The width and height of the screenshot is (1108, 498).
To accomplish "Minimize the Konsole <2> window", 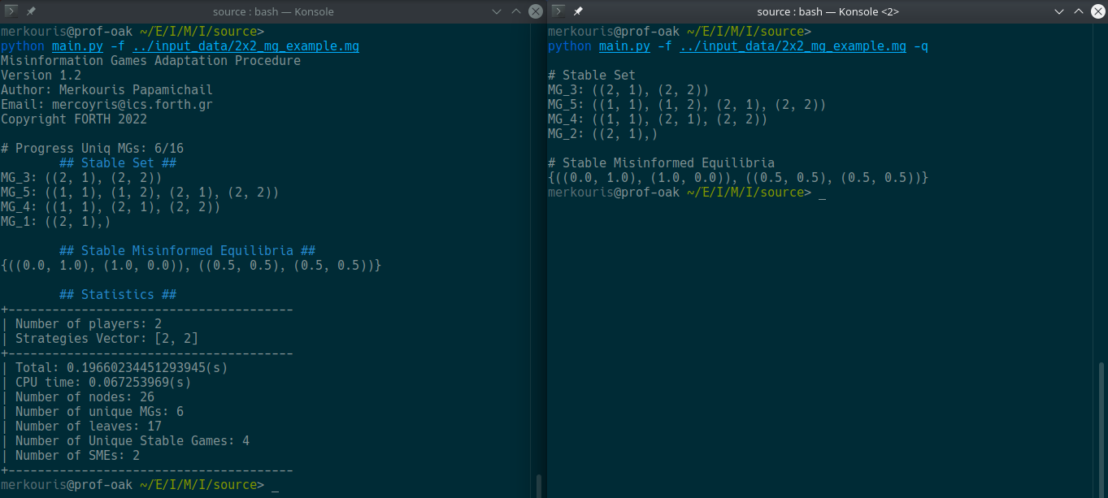I will [1058, 11].
